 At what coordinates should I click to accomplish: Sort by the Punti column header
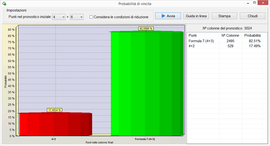[x=193, y=35]
